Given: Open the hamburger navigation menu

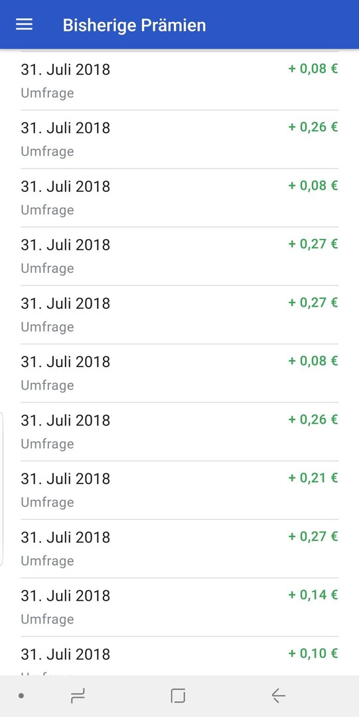Looking at the screenshot, I should [x=25, y=25].
